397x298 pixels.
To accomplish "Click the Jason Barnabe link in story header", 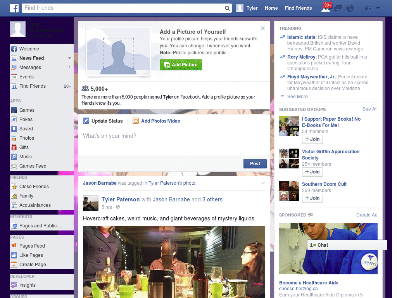I will coord(100,183).
